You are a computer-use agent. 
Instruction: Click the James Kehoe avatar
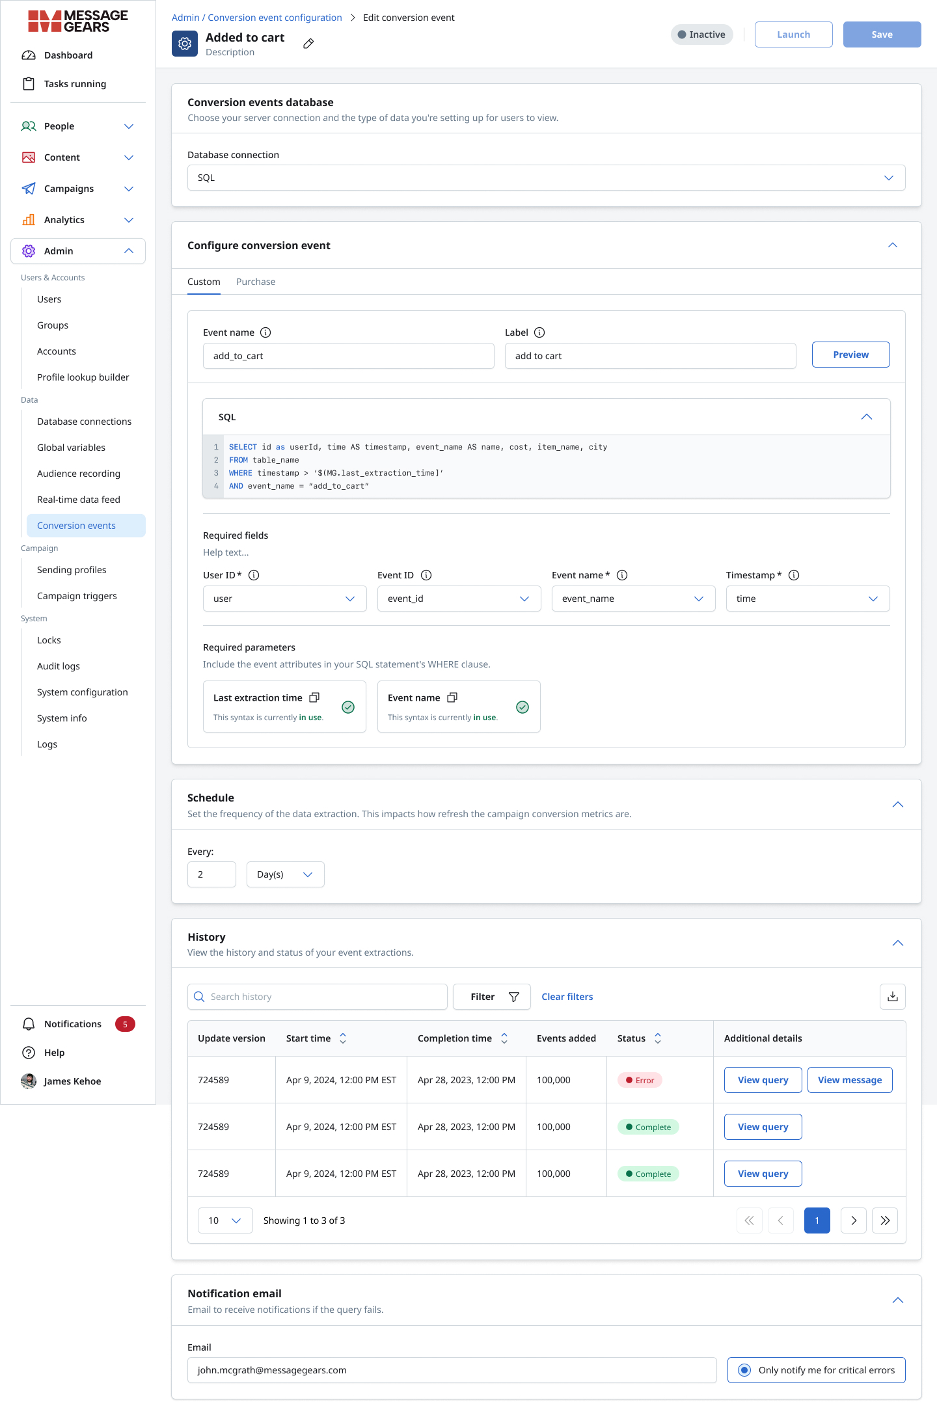tap(29, 1081)
